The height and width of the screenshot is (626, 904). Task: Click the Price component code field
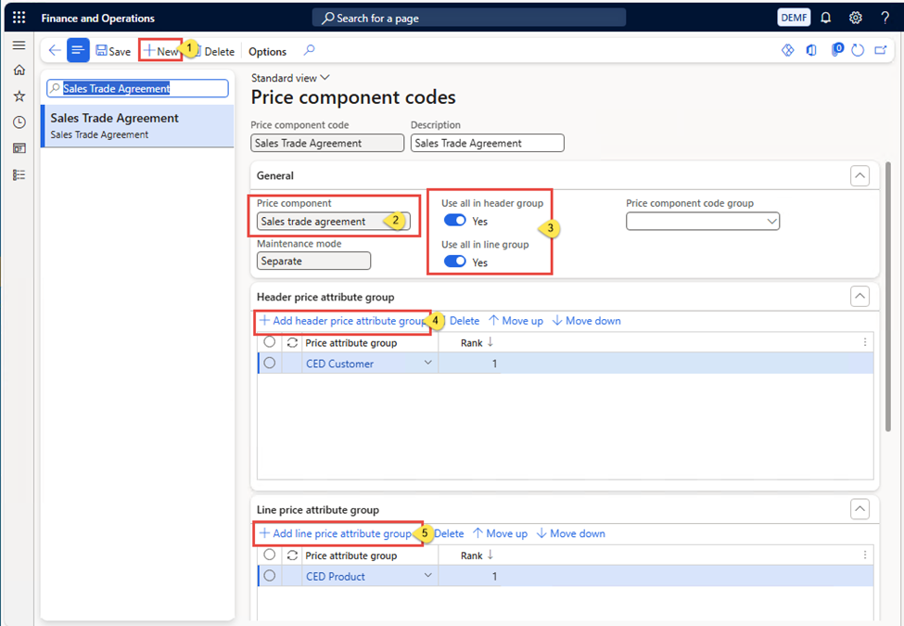click(327, 143)
